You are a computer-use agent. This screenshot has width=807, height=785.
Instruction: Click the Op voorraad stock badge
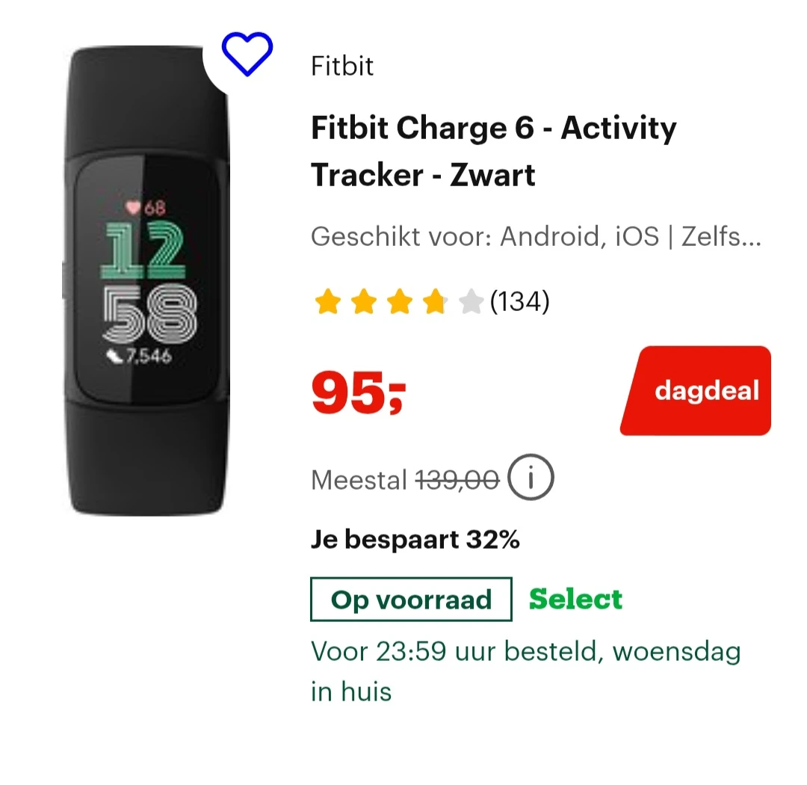[x=411, y=600]
